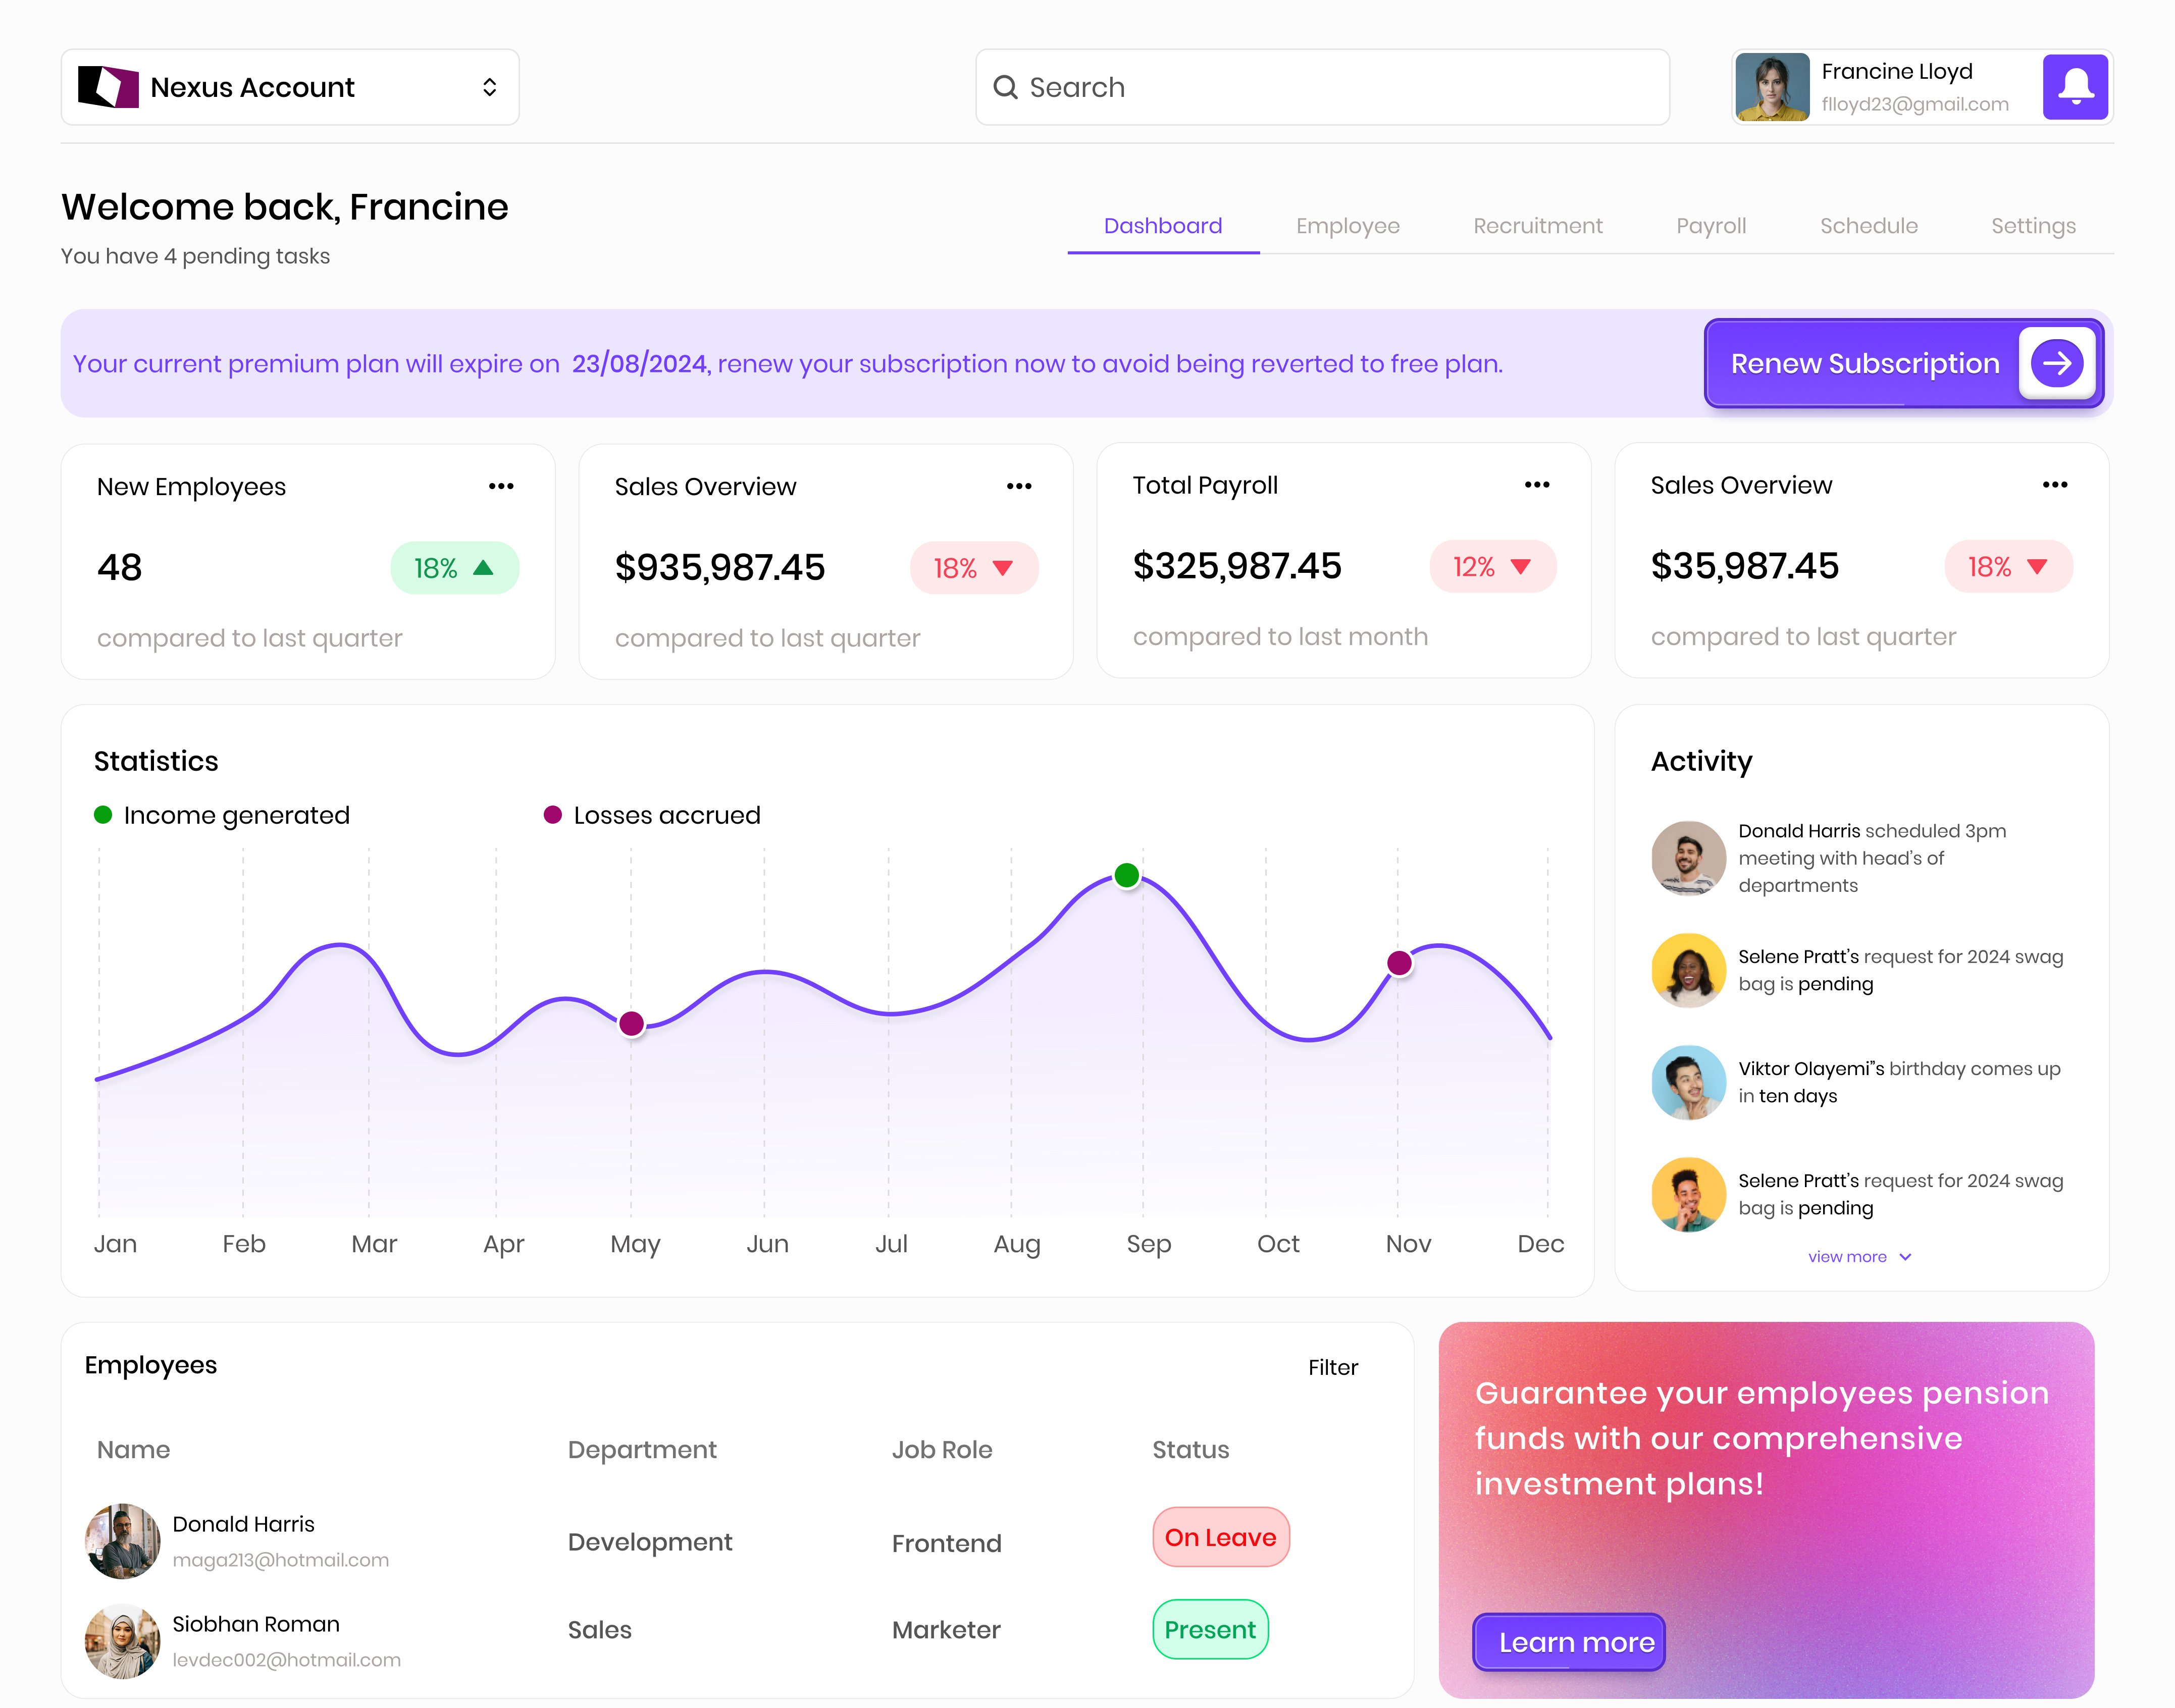The image size is (2175, 1708).
Task: Click the Renew Subscription button text
Action: click(1864, 364)
